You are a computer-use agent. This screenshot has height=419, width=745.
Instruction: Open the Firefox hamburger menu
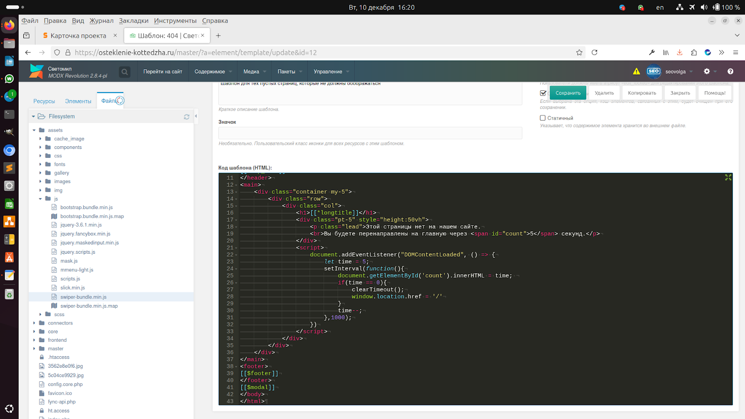point(736,53)
